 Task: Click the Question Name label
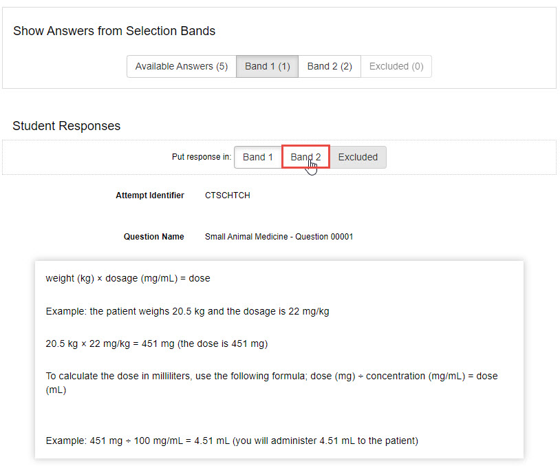(x=153, y=237)
